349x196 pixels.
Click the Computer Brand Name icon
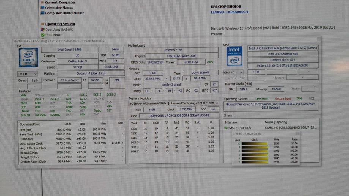pyautogui.click(x=42, y=13)
